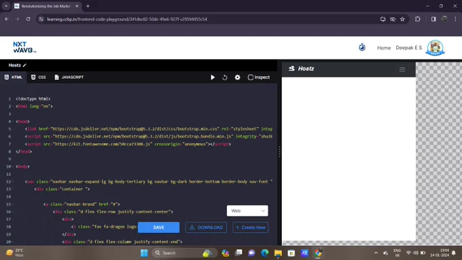
Task: Collapse code fold arrow on line 2
Action: coord(13,107)
